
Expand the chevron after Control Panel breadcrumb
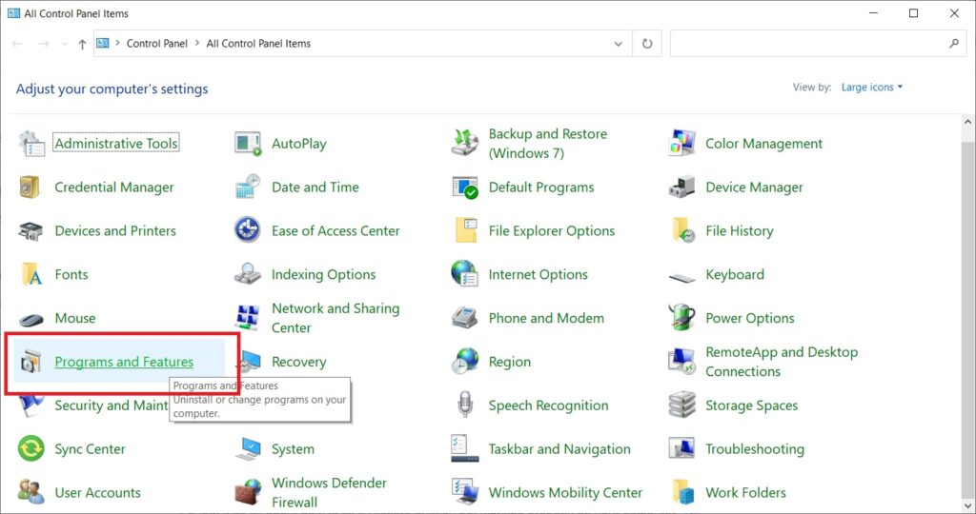coord(197,44)
